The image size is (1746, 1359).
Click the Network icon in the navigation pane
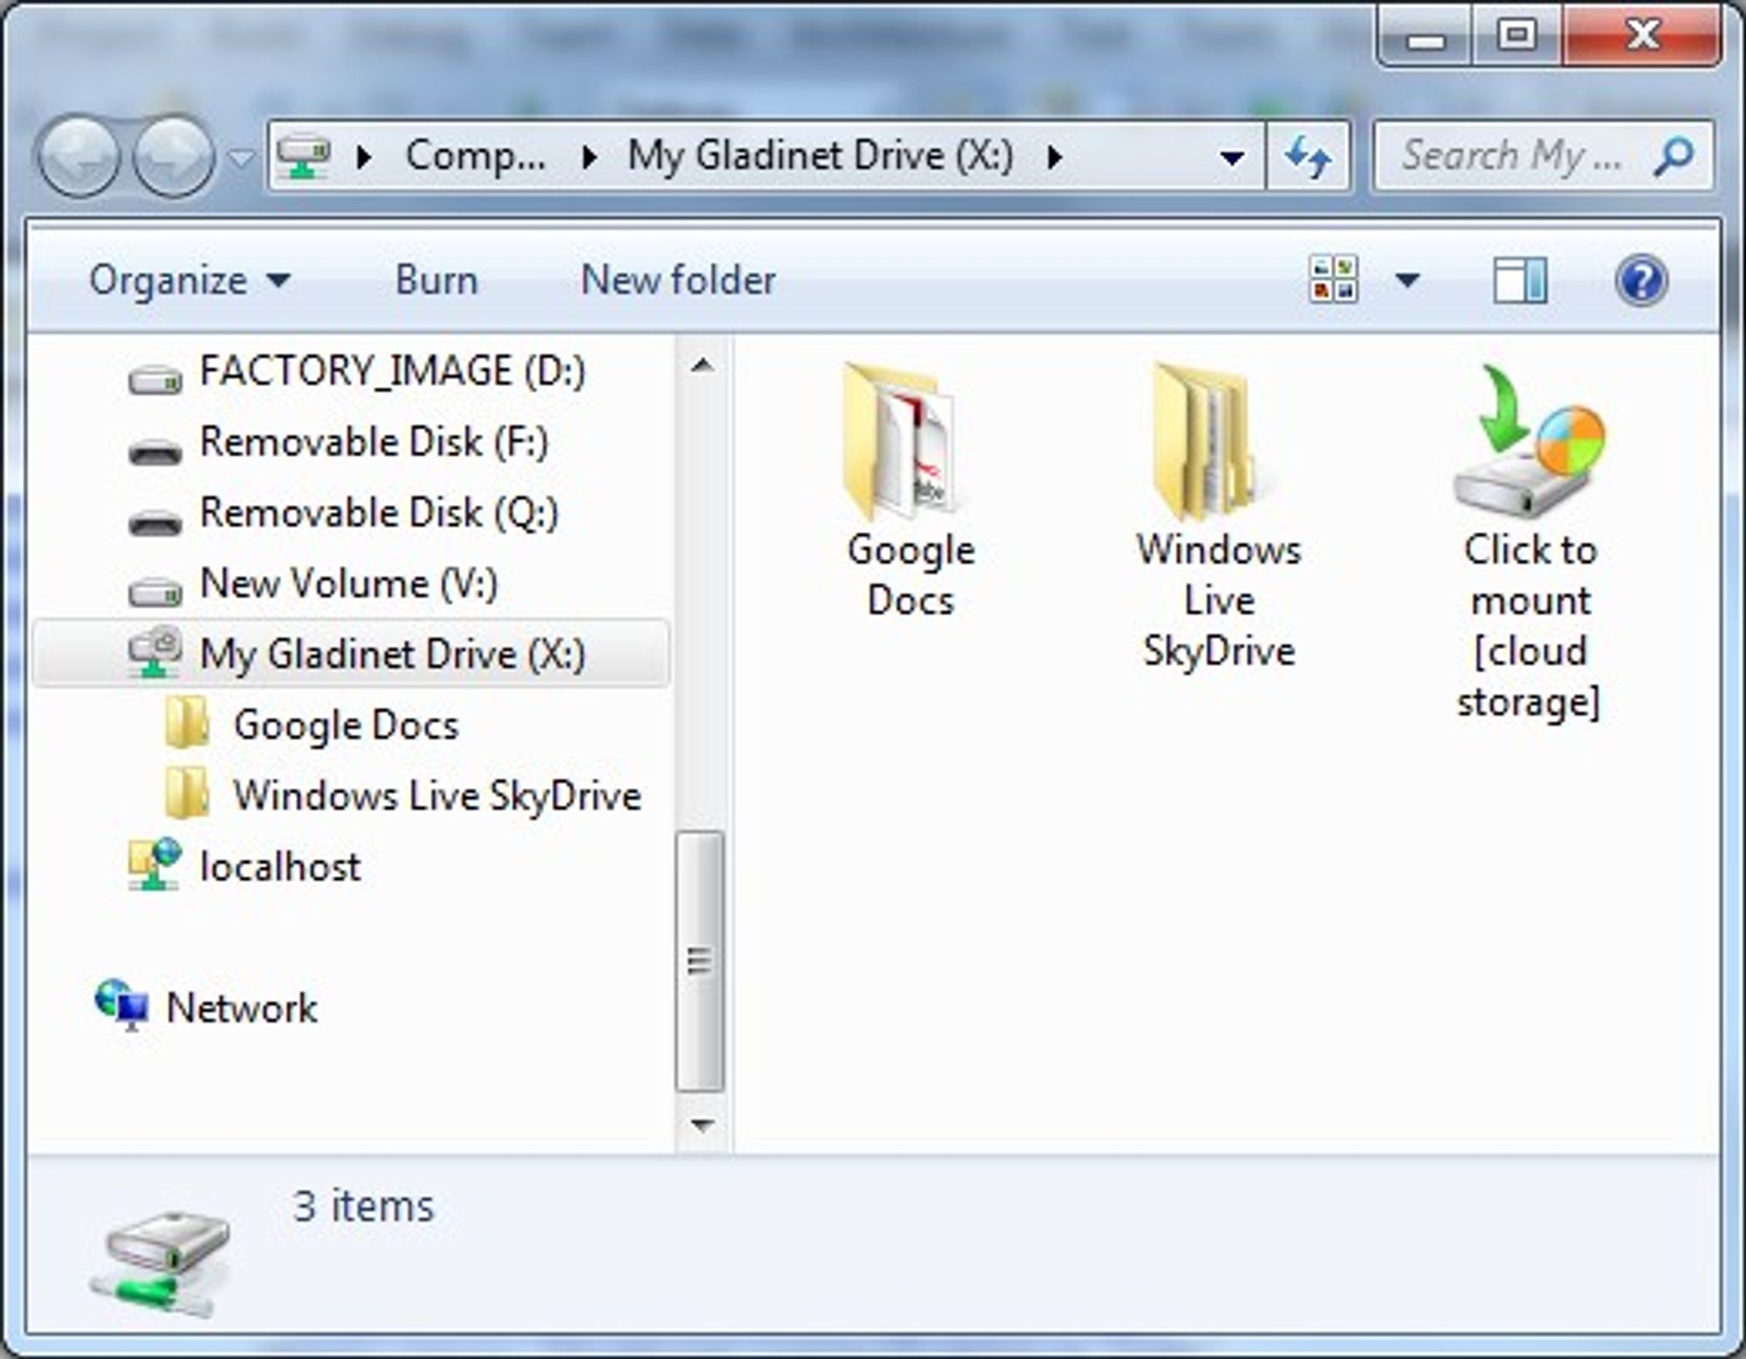click(x=121, y=1005)
